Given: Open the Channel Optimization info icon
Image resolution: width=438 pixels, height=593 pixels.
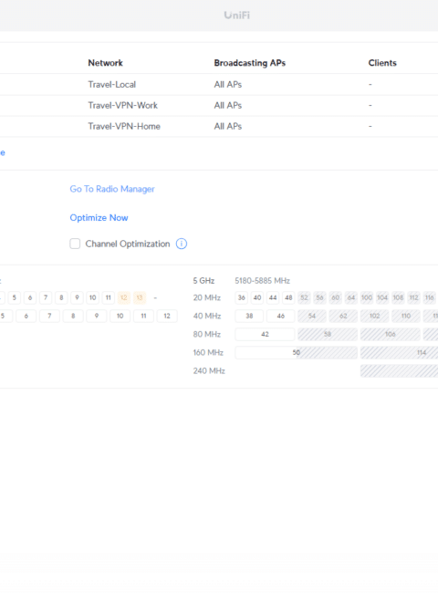Looking at the screenshot, I should click(x=182, y=244).
